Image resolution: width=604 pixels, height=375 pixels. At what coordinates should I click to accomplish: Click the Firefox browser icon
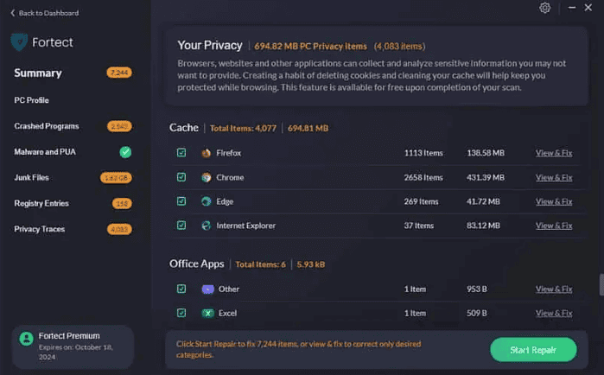pyautogui.click(x=207, y=153)
